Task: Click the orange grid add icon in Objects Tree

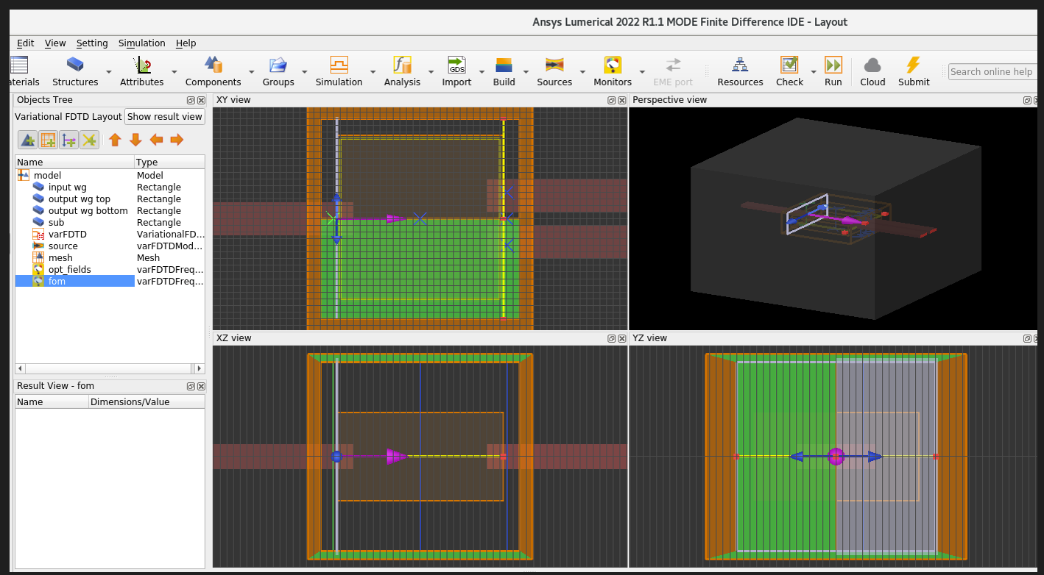Action: (x=48, y=140)
